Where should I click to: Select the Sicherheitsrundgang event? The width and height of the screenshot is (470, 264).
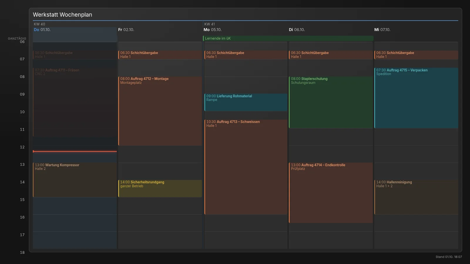tap(160, 188)
